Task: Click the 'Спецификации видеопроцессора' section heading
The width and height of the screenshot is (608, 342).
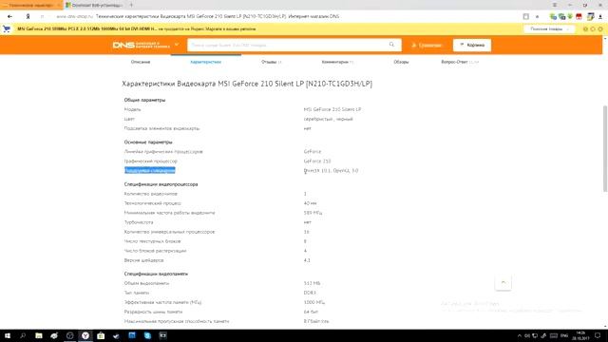Action: [x=161, y=184]
